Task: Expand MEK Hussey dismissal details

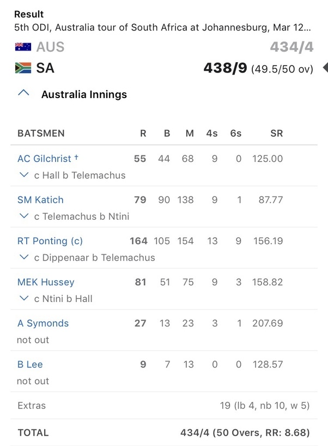Action: tap(23, 298)
